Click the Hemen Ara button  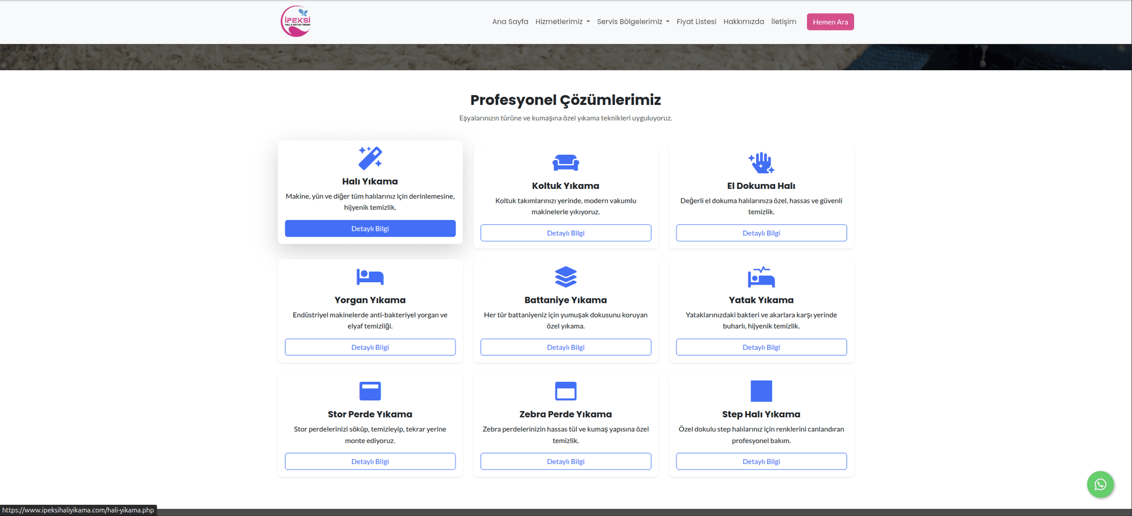coord(830,22)
